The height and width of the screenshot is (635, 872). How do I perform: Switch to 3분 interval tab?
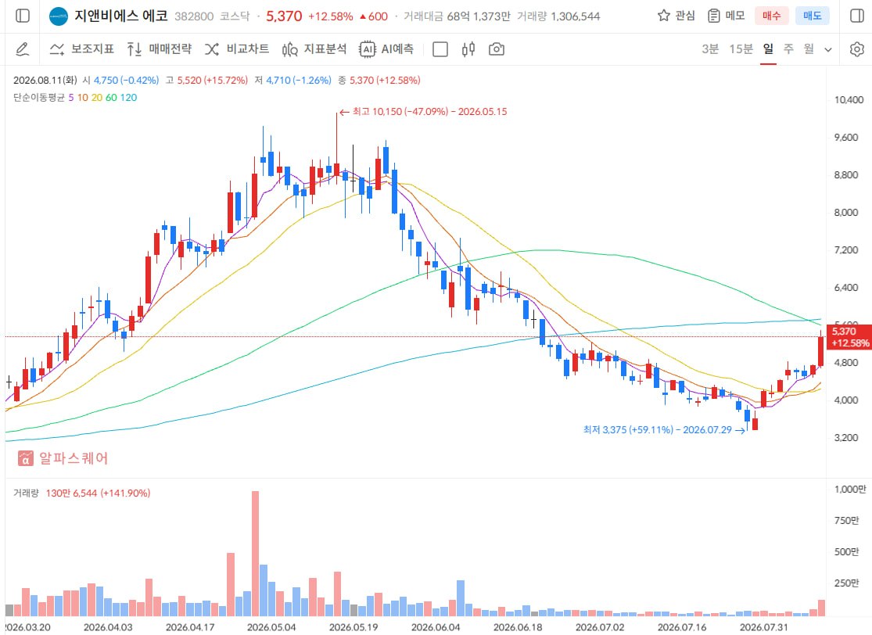709,49
